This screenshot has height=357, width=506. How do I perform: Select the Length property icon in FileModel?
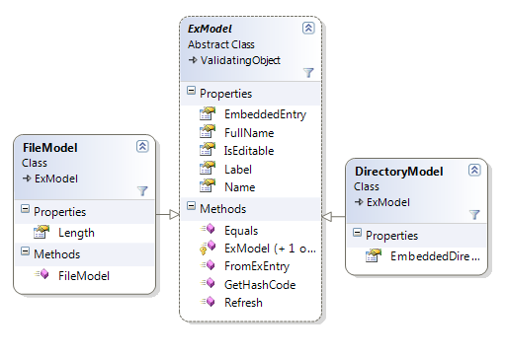[x=42, y=232]
